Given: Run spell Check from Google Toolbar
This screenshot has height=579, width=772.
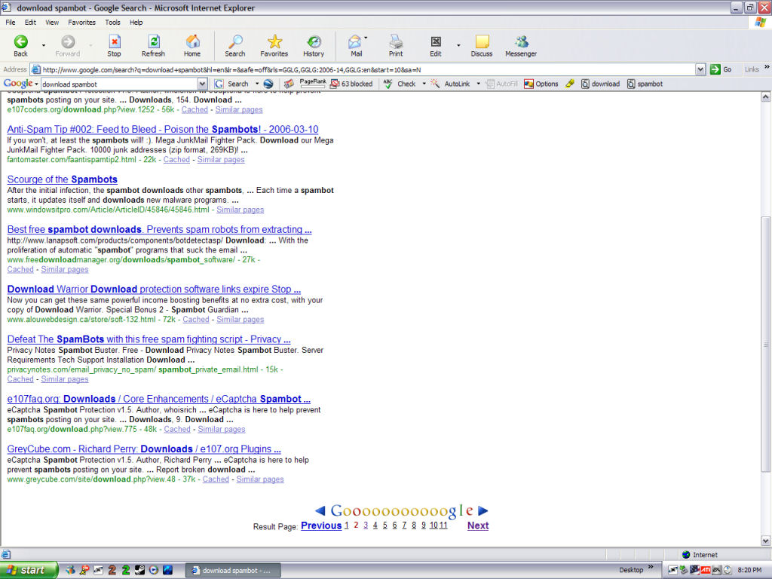Looking at the screenshot, I should pyautogui.click(x=400, y=84).
